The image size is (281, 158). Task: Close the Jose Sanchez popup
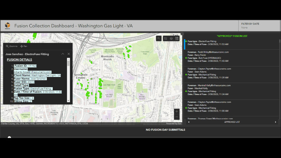(68, 54)
